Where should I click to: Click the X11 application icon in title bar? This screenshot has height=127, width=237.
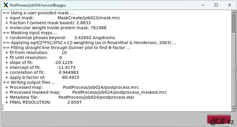click(6, 5)
